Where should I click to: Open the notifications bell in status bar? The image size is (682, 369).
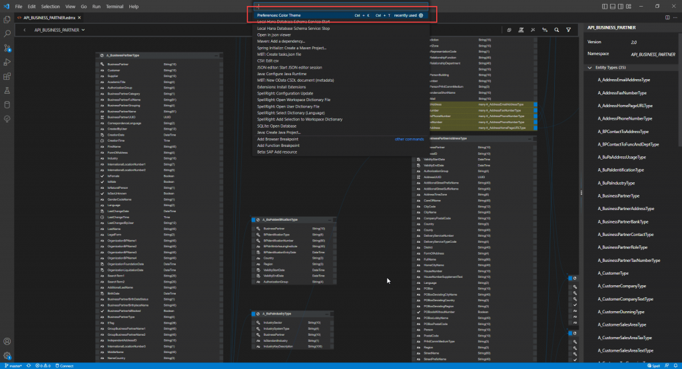675,366
